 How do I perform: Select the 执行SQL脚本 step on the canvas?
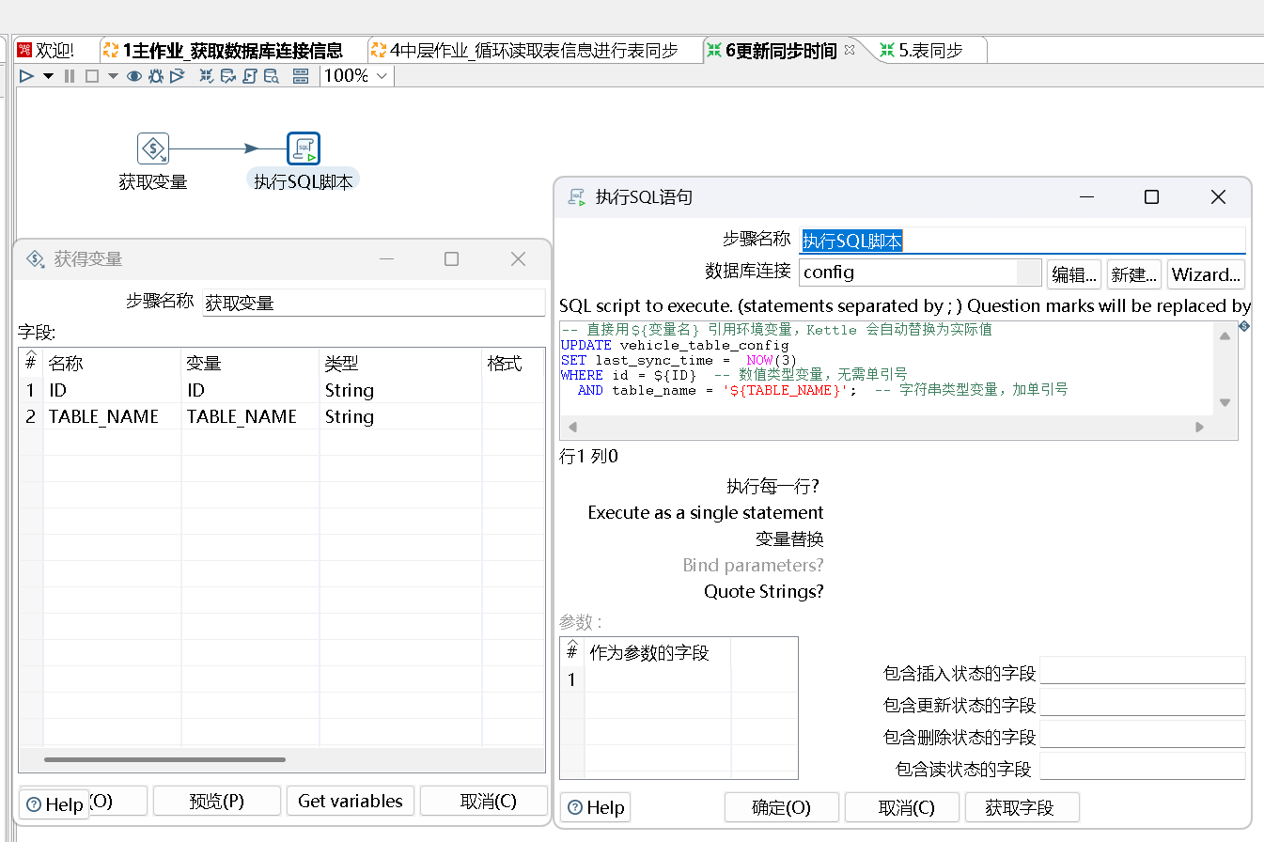pyautogui.click(x=303, y=148)
